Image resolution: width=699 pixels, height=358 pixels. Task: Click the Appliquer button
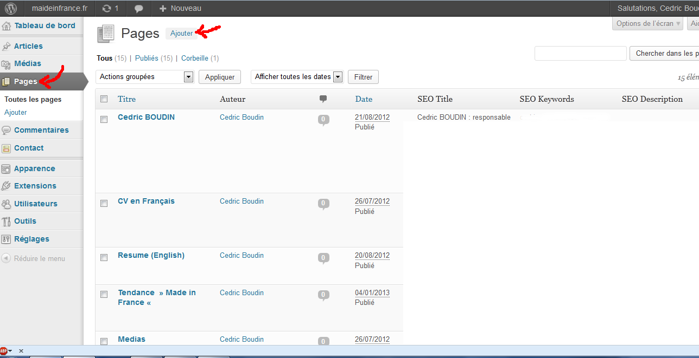tap(220, 77)
